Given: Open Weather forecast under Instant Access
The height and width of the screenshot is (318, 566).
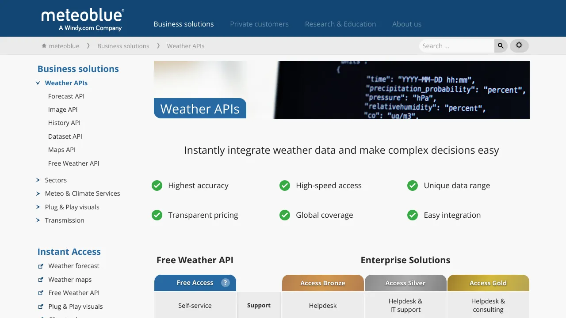Looking at the screenshot, I should (74, 266).
